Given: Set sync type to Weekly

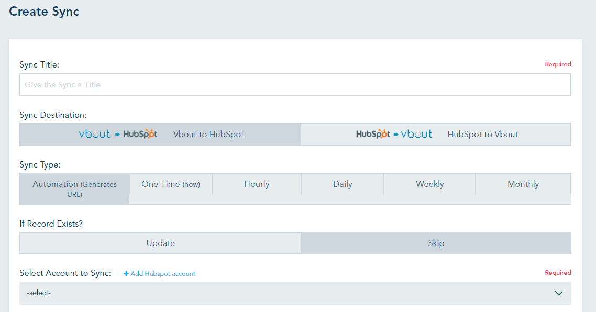Looking at the screenshot, I should [429, 184].
